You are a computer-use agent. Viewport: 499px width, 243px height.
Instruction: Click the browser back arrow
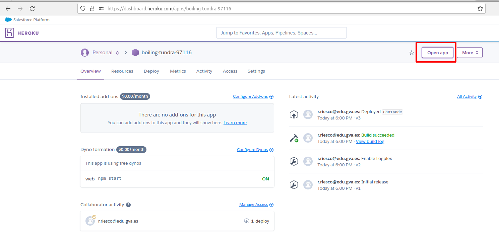[8, 9]
